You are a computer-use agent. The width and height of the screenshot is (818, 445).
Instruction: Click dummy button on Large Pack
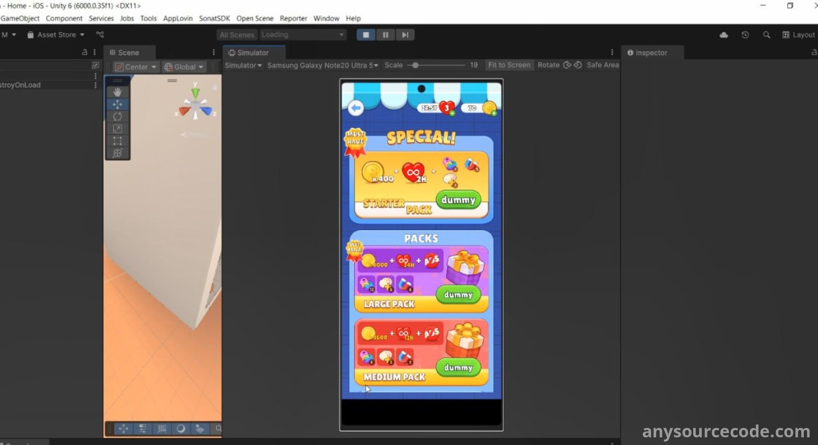458,295
